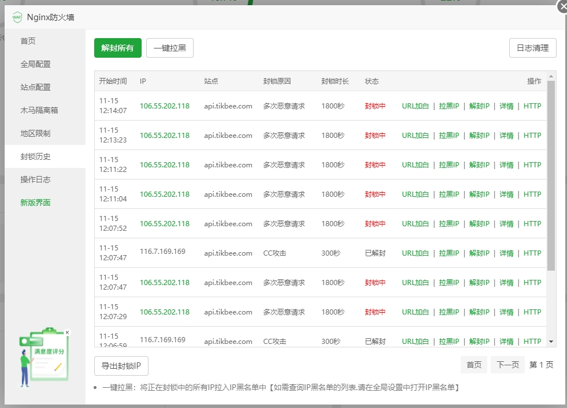Click HTTP in the 12:07:29 row
This screenshot has width=567, height=408.
pos(532,312)
